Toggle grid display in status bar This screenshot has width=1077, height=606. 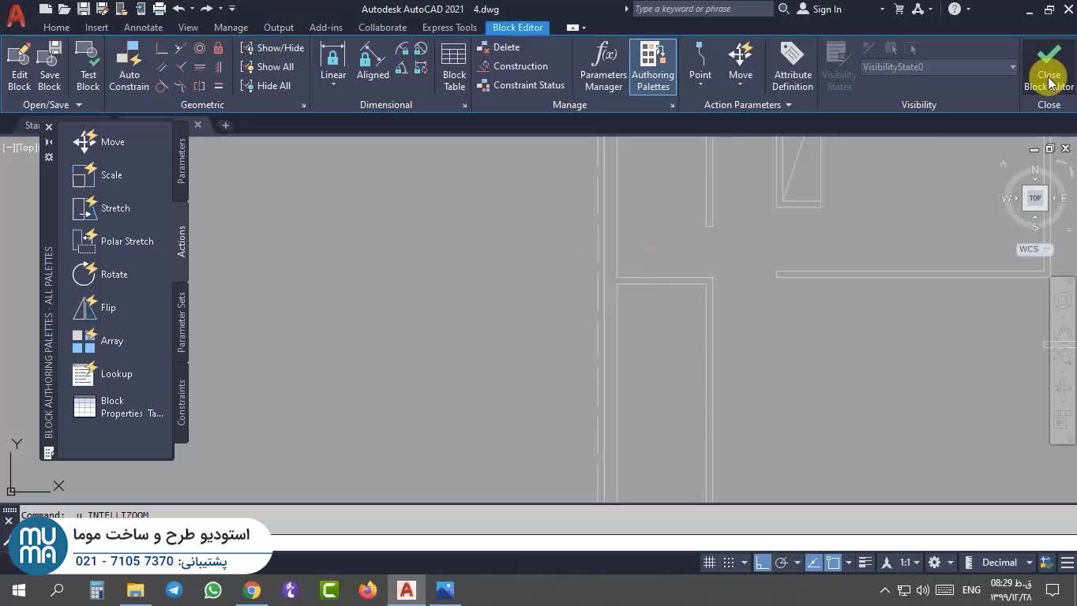tap(709, 563)
